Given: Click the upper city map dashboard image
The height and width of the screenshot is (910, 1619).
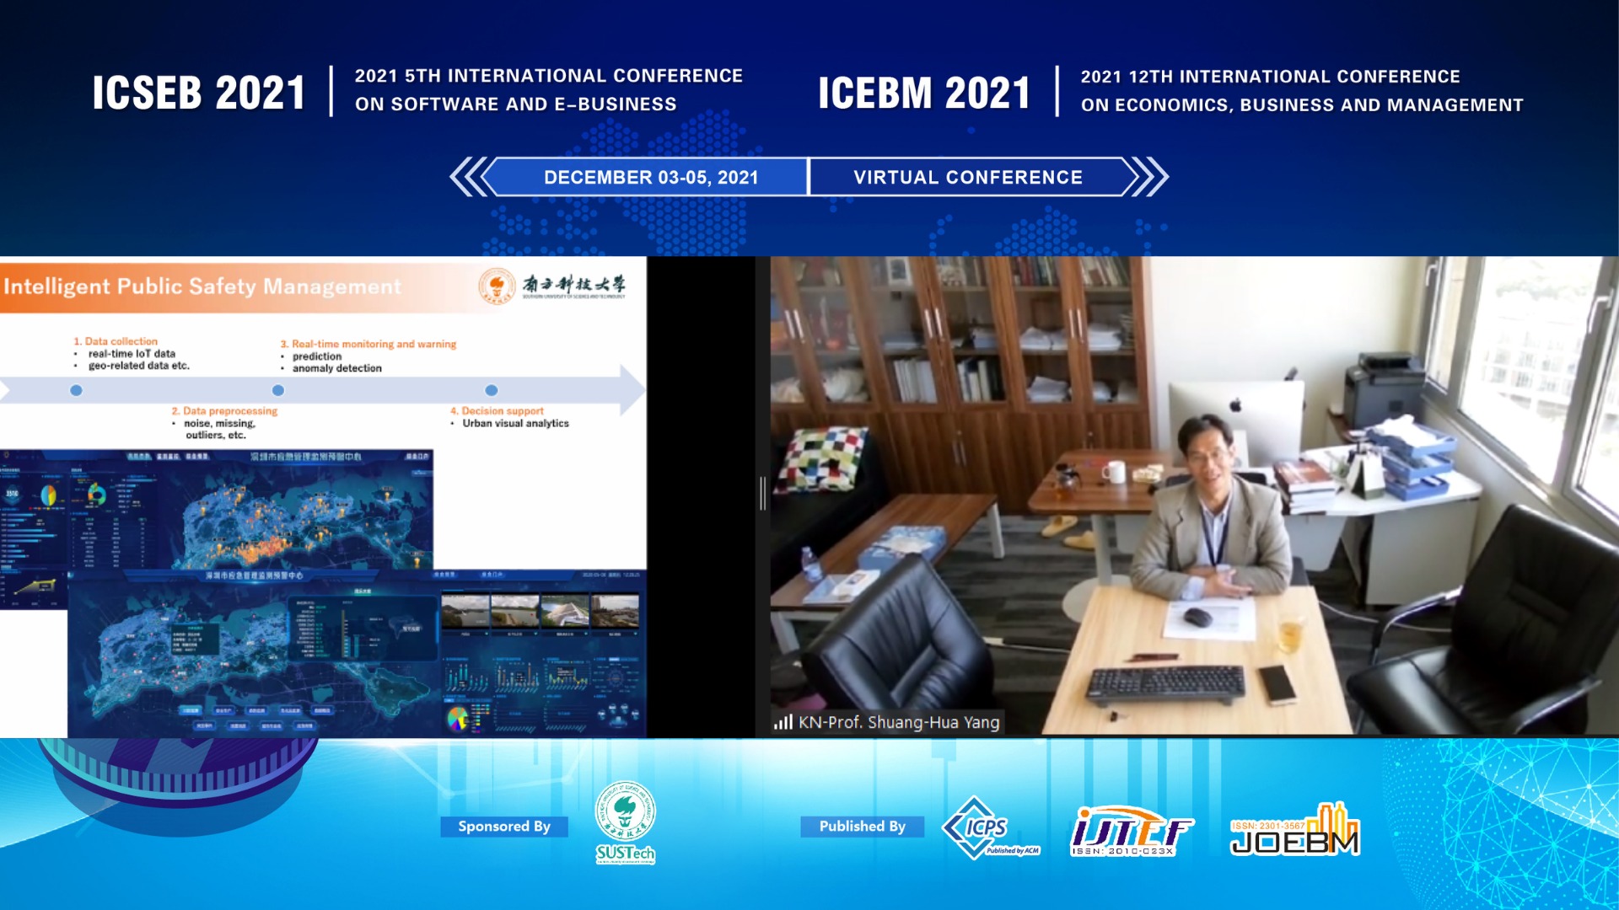Looking at the screenshot, I should click(x=217, y=510).
